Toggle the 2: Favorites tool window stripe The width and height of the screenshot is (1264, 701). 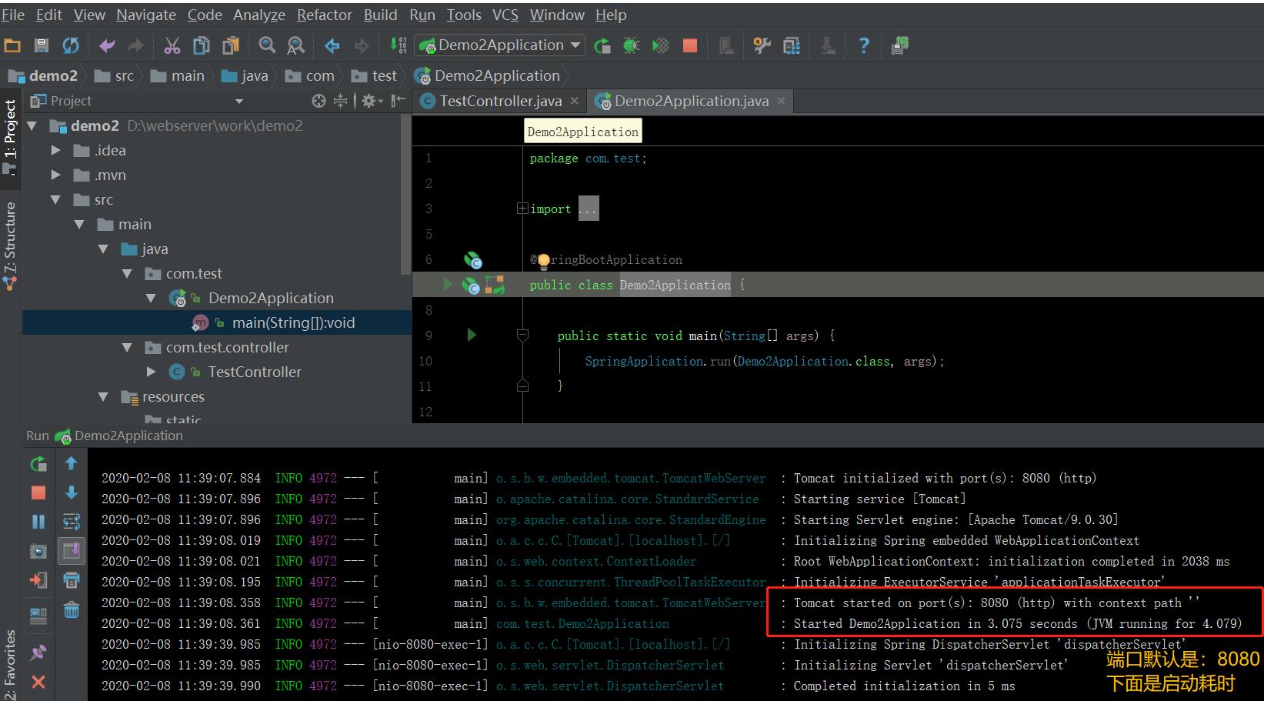click(10, 666)
